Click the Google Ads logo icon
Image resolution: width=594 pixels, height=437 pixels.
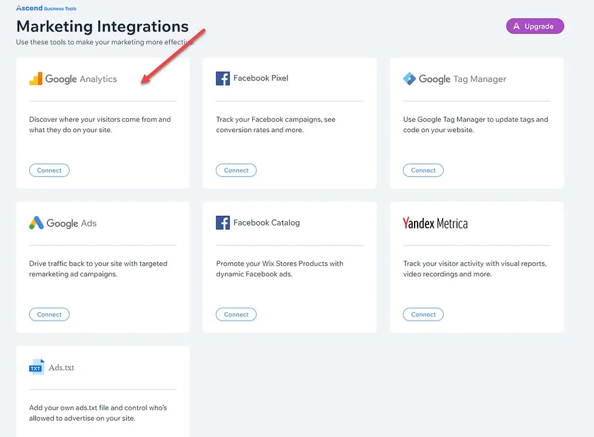tap(36, 222)
